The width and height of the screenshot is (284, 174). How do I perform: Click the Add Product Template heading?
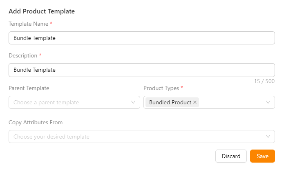point(42,11)
